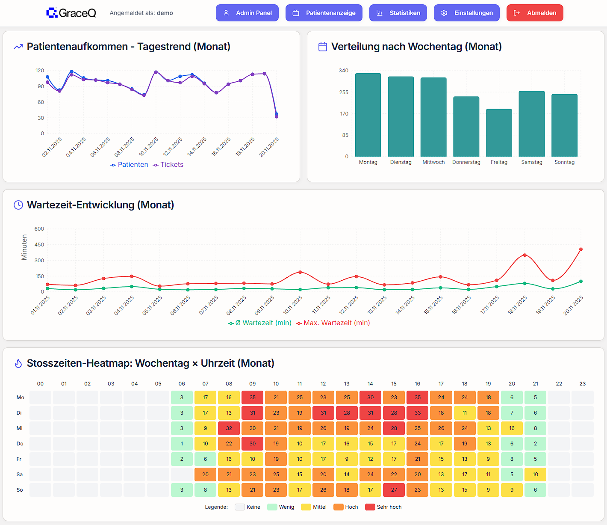Toggle the Patienten series in chart legend
Image resolution: width=607 pixels, height=525 pixels.
click(129, 165)
